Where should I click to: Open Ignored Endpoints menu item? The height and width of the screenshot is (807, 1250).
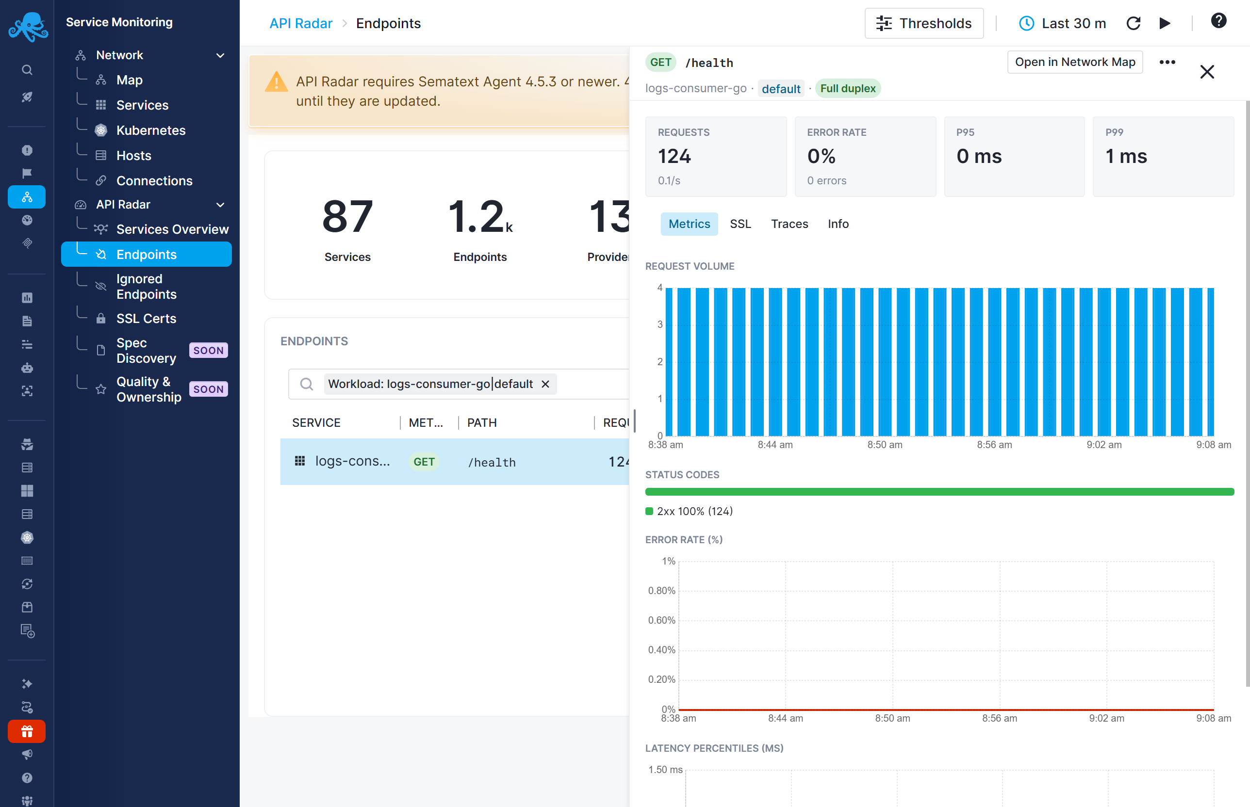(x=146, y=287)
